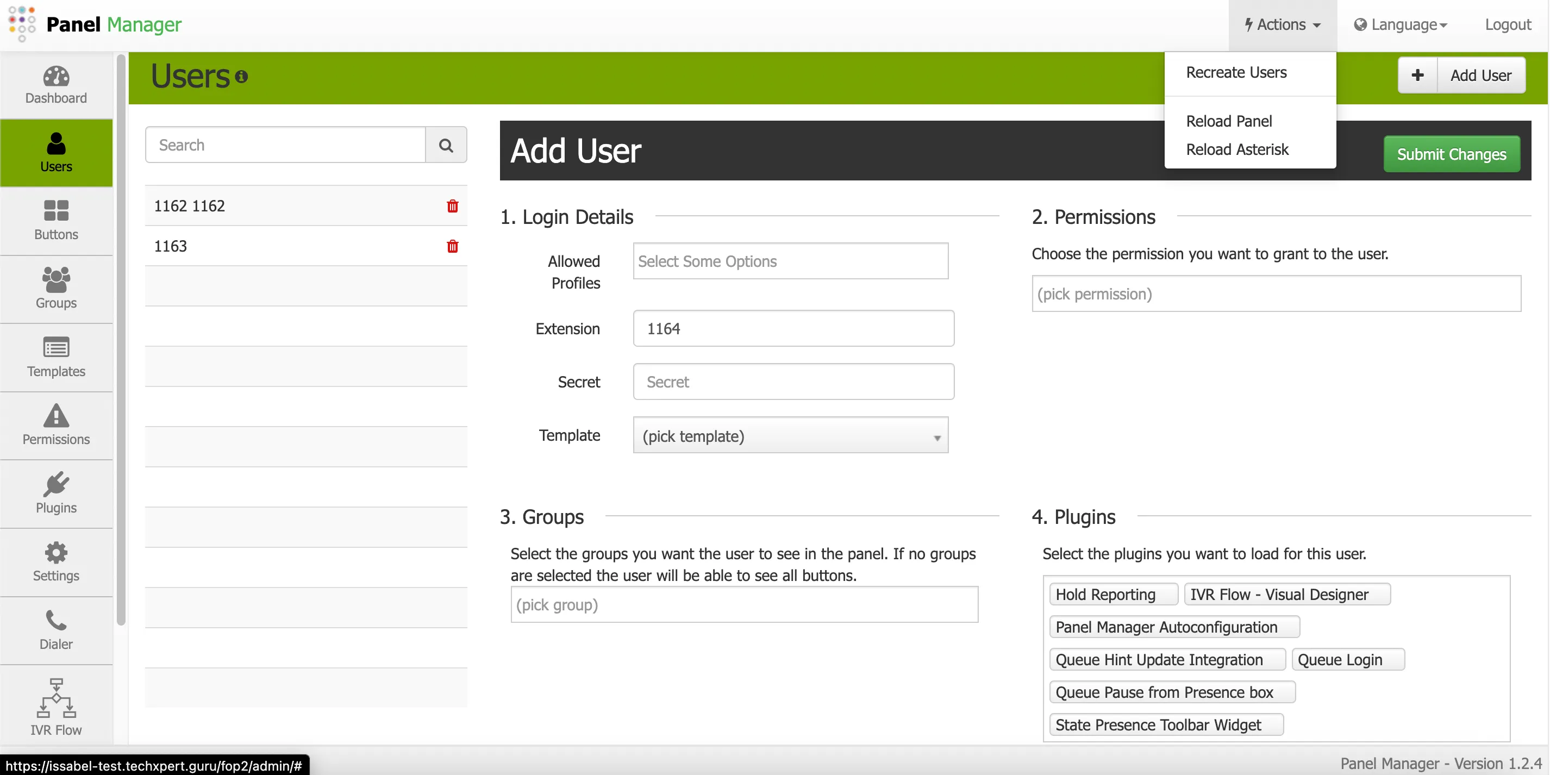Go to the Groups section
This screenshot has width=1550, height=775.
pos(55,289)
